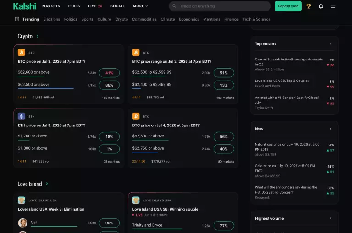
Task: Select 18% for $1,760 or above
Action: 110,136
